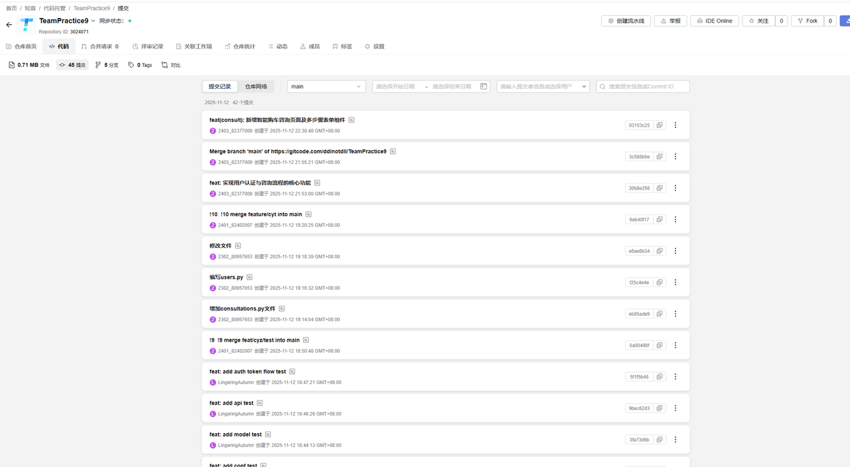Open the 合并请求 tab
The height and width of the screenshot is (467, 850).
pyautogui.click(x=100, y=46)
